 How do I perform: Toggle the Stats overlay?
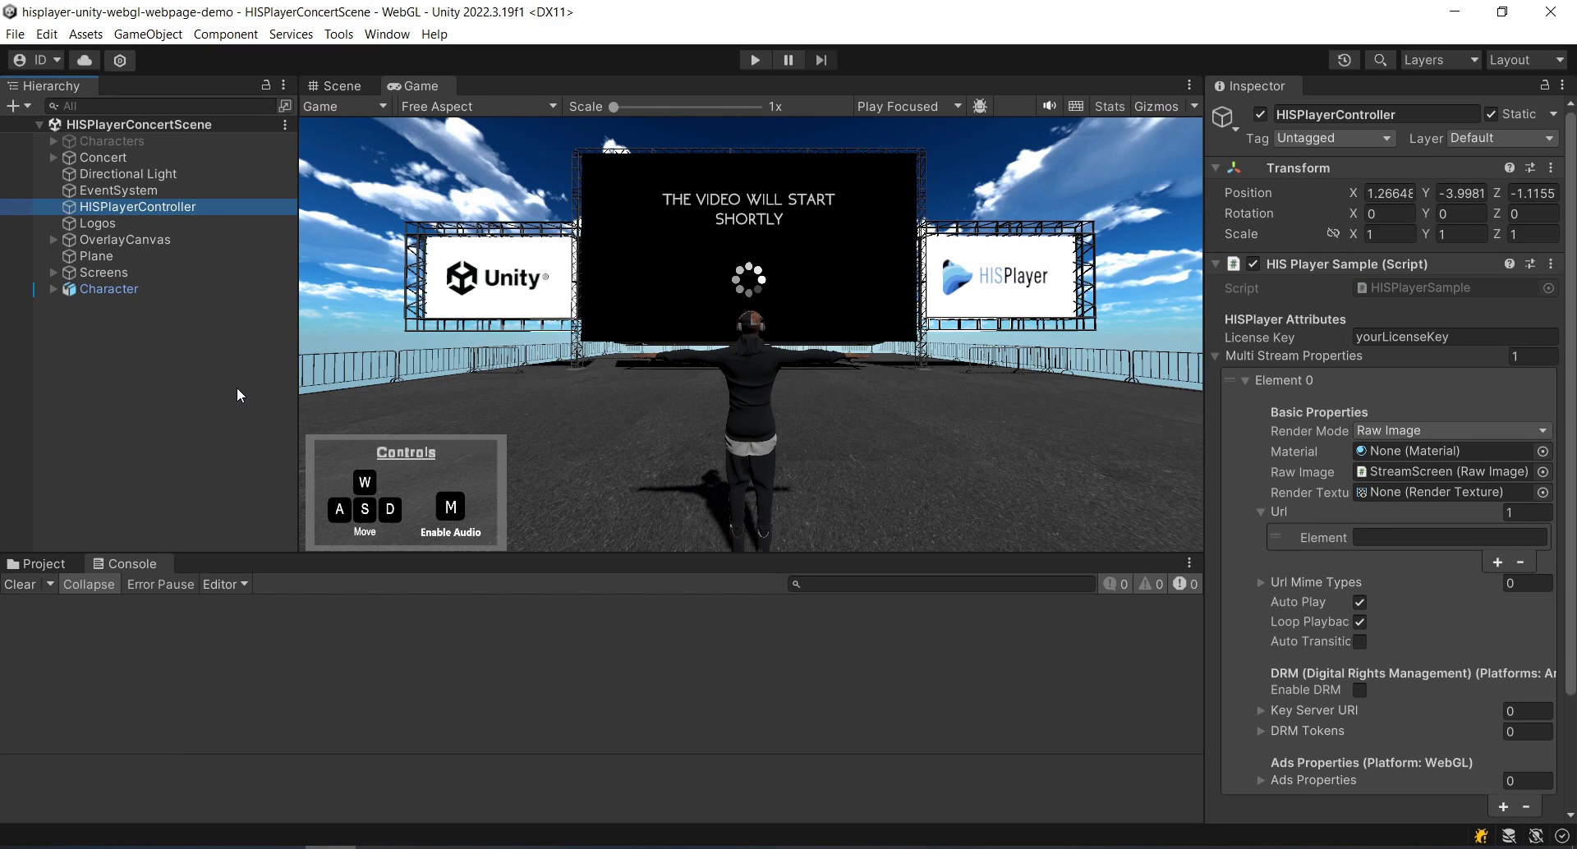pyautogui.click(x=1110, y=107)
